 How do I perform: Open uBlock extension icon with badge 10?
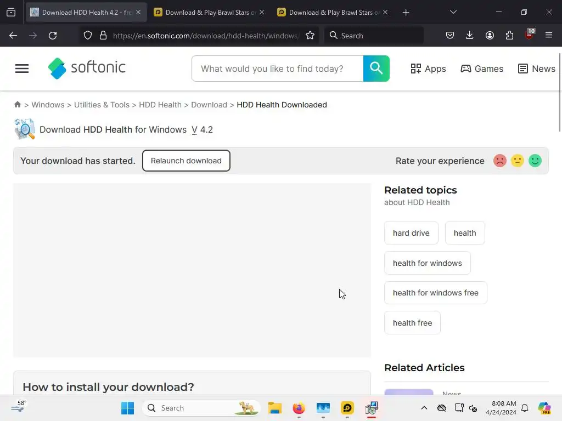530,35
